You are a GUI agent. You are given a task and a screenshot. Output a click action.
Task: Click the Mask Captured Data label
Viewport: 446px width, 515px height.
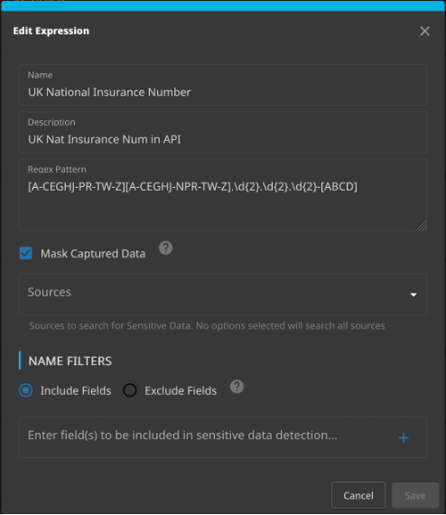click(x=93, y=254)
